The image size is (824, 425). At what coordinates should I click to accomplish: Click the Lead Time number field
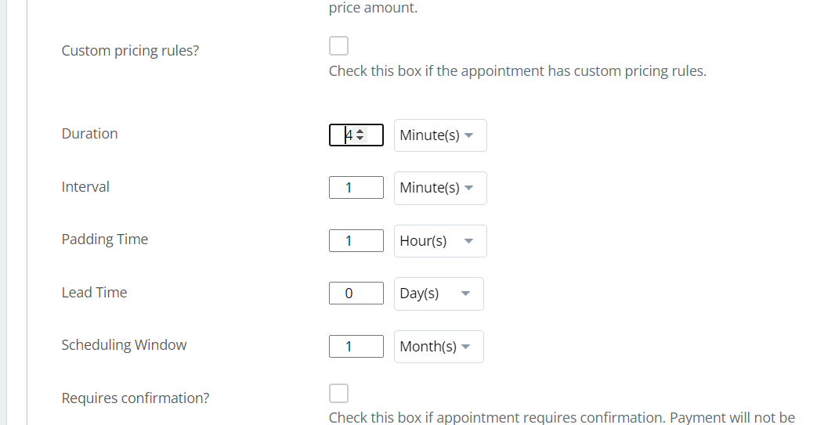[356, 294]
